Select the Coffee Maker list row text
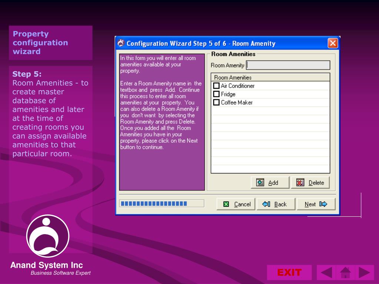The image size is (379, 284). coord(237,102)
